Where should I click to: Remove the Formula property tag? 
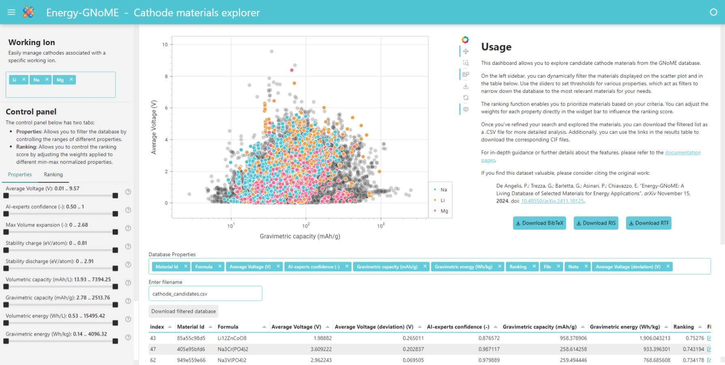coord(220,266)
